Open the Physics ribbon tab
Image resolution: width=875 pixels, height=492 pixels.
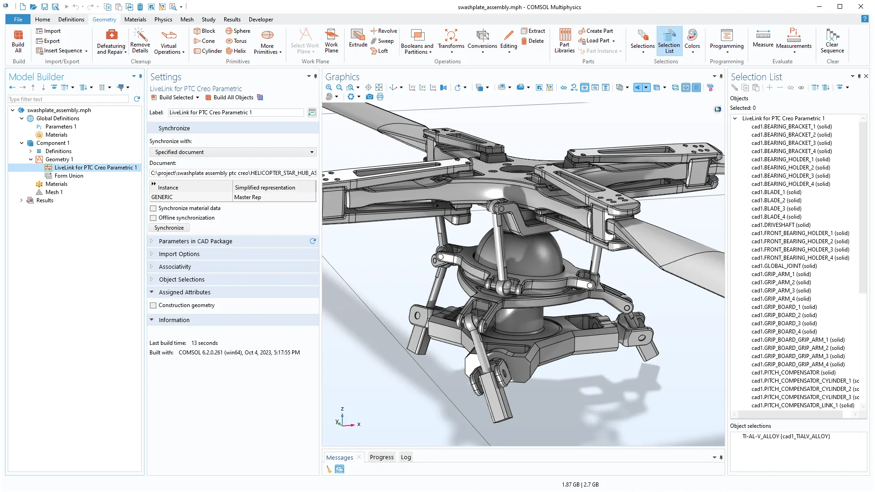[163, 20]
